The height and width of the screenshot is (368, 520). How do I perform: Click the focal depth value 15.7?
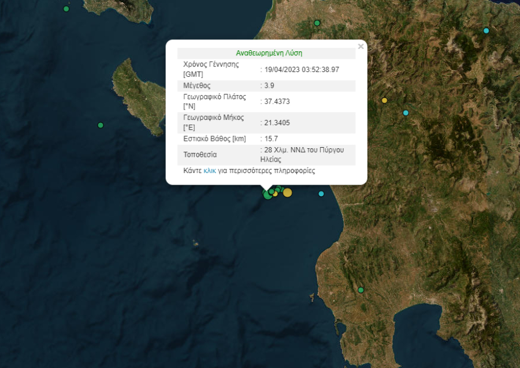tap(271, 139)
